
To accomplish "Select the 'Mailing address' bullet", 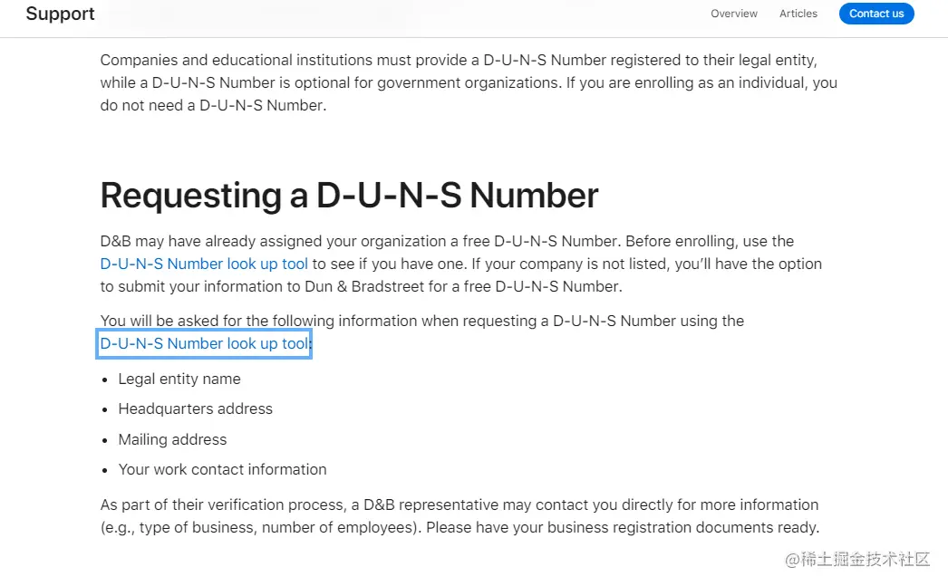I will 172,439.
